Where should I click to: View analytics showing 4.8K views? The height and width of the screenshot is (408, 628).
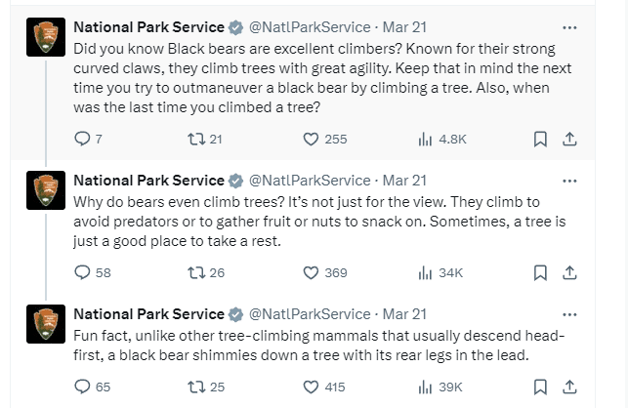[425, 140]
